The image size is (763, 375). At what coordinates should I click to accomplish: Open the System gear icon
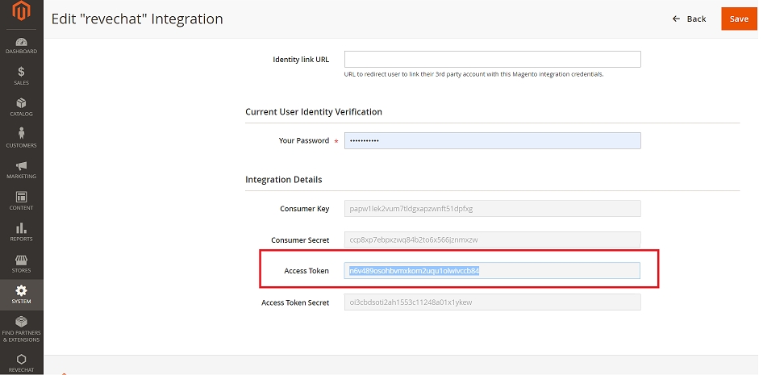pyautogui.click(x=21, y=290)
